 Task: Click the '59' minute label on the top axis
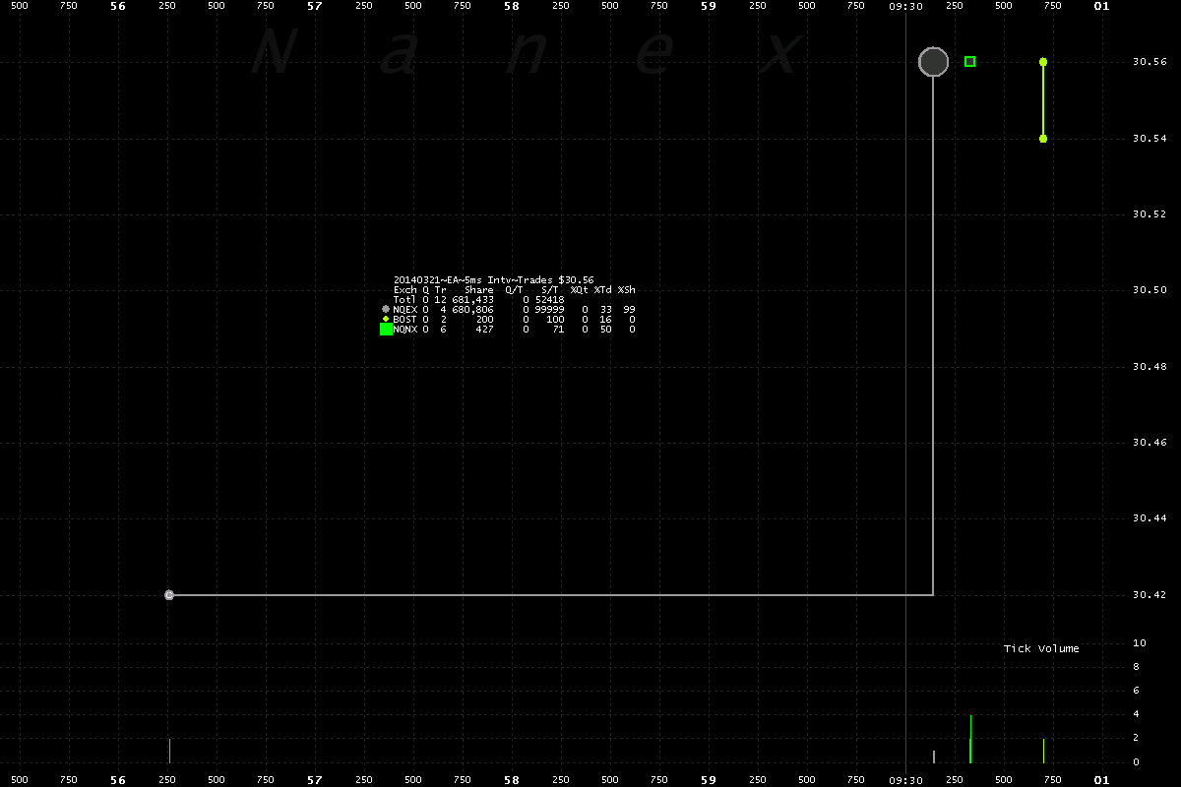point(709,6)
